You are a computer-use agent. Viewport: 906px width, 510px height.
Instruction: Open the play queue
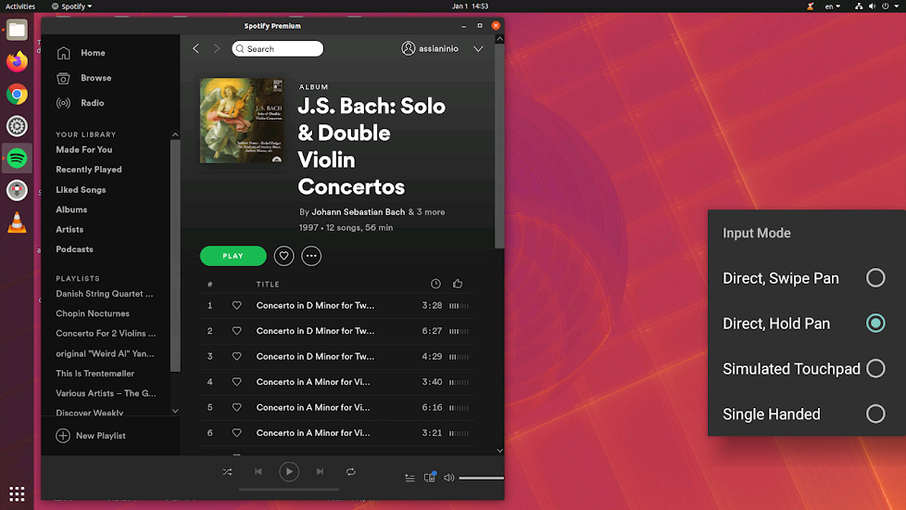(x=409, y=478)
